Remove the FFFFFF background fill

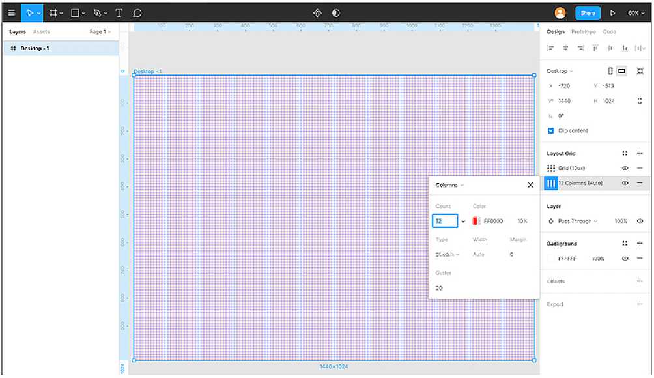[640, 259]
